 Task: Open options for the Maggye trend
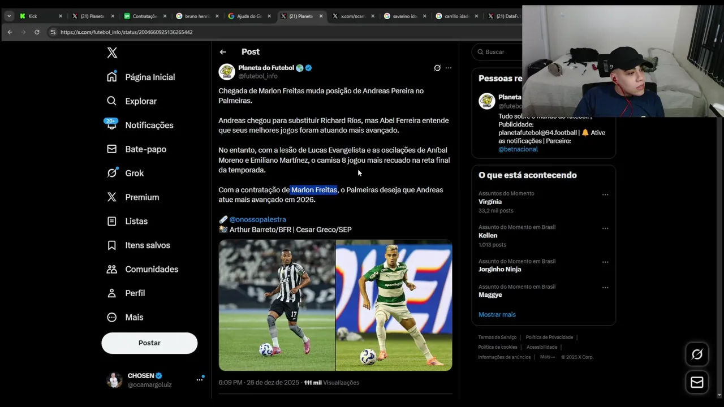point(605,288)
